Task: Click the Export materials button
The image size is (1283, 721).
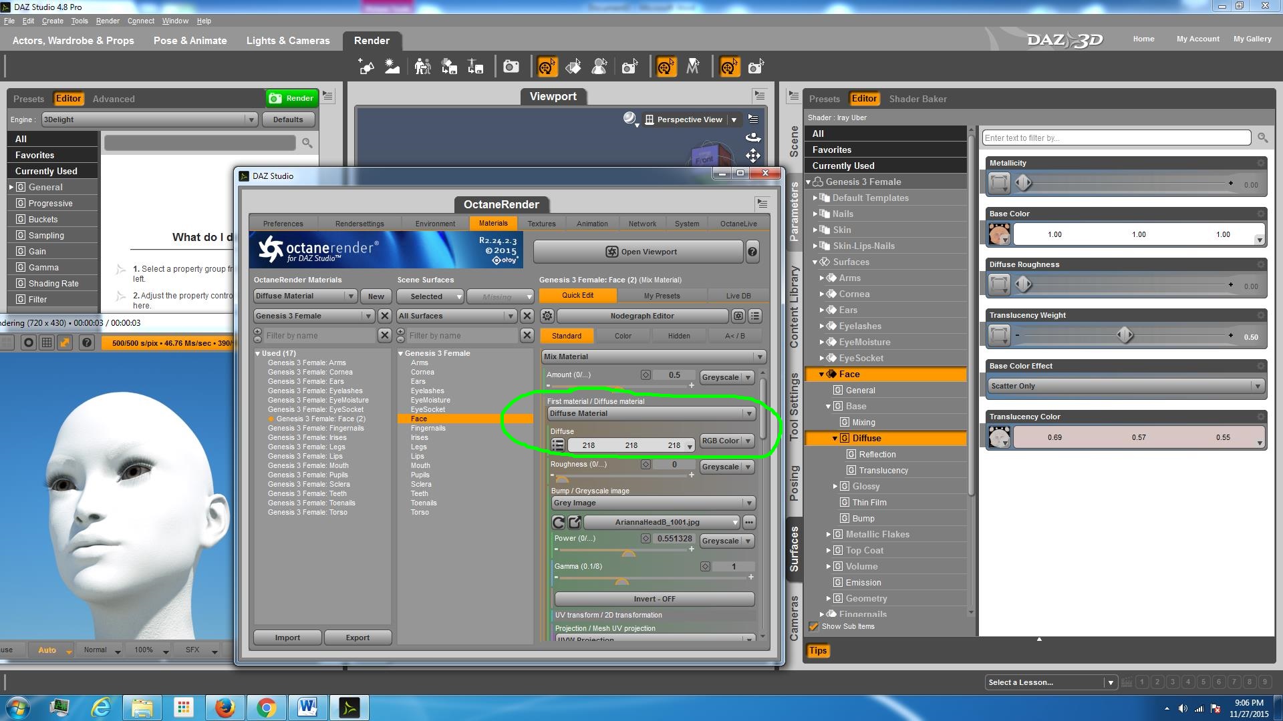Action: 358,638
